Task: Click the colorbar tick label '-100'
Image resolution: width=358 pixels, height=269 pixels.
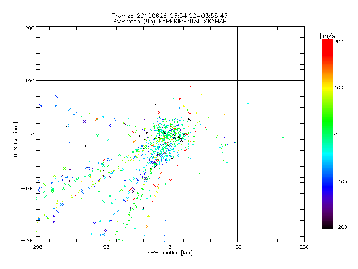Action: pyautogui.click(x=341, y=182)
